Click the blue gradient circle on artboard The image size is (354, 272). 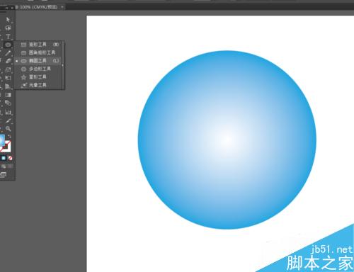[x=227, y=140]
